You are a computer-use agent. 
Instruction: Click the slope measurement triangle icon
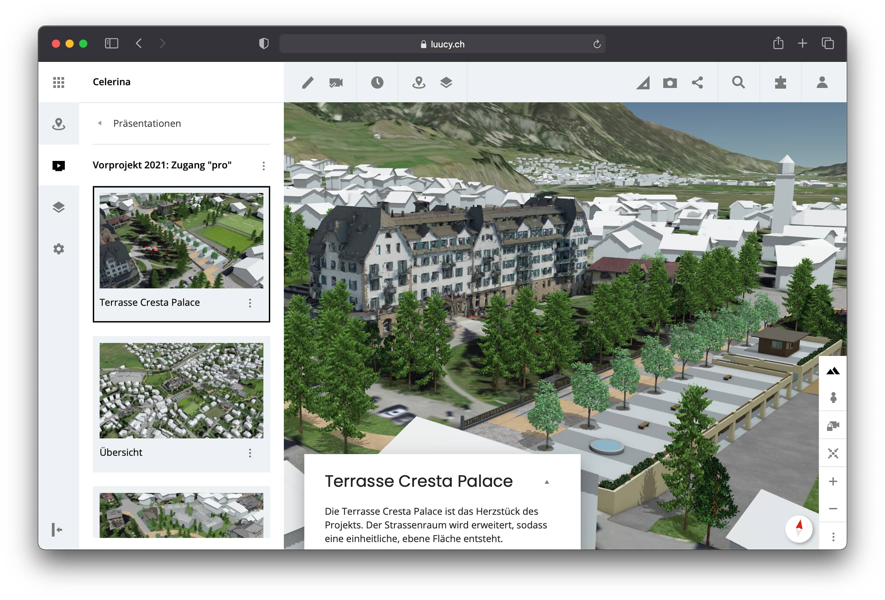click(x=643, y=83)
